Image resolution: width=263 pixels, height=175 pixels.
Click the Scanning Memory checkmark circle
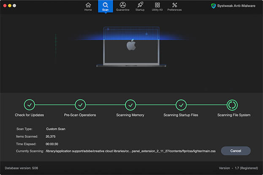click(x=130, y=105)
